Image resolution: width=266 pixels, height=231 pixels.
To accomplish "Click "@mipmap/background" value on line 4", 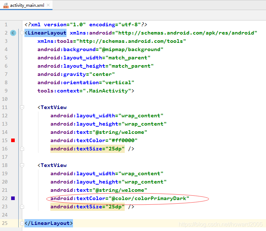I will click(x=131, y=49).
